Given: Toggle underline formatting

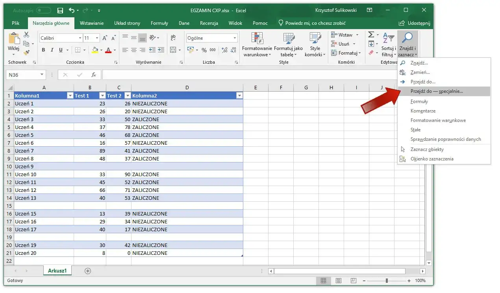Looking at the screenshot, I should coord(60,50).
